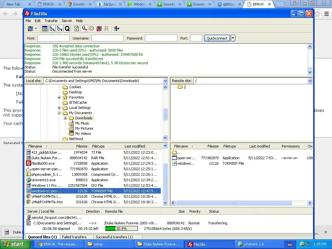Click the Refresh file lists icon
Screen dimensions: 332x249
[x=77, y=29]
